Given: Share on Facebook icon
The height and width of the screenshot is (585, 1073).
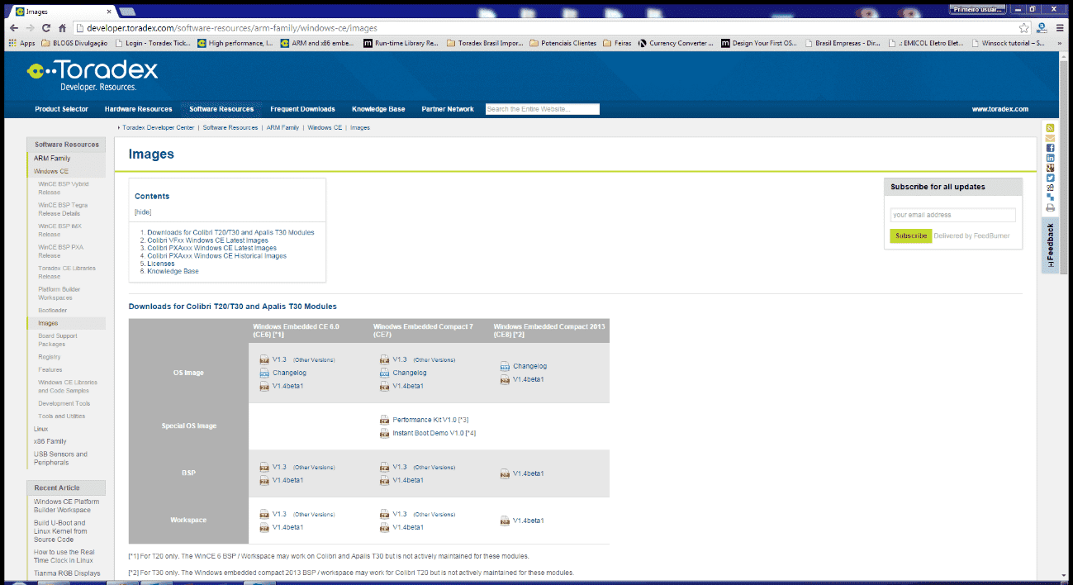Looking at the screenshot, I should 1050,148.
